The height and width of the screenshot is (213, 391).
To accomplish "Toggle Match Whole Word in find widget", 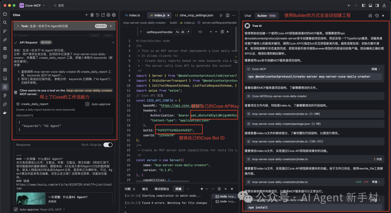I will tap(183, 31).
